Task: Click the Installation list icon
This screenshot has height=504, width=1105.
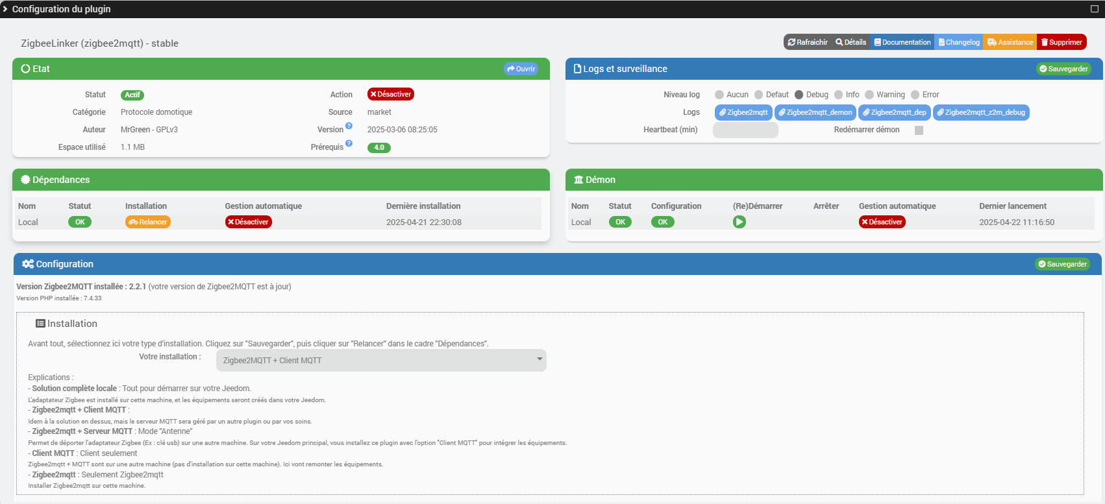Action: 40,324
